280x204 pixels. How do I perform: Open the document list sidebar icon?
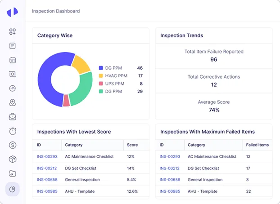tap(13, 46)
